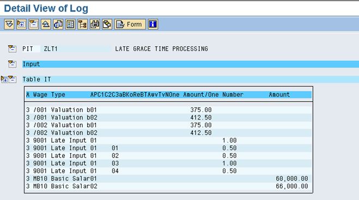
Task: Click the binoculars Find icon
Action: 95,24
